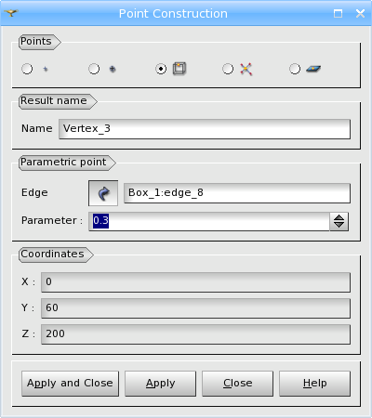Click the Edge field showing Box_1:edge_8
The height and width of the screenshot is (418, 372).
coord(237,193)
